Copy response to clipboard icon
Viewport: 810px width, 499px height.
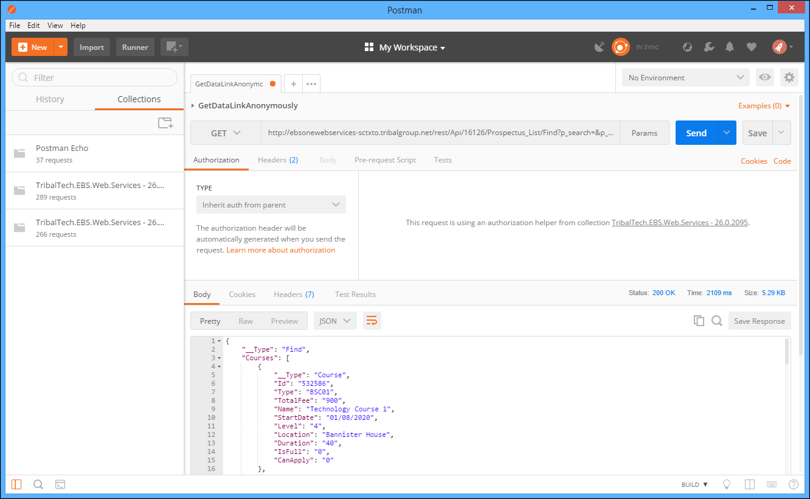coord(699,321)
